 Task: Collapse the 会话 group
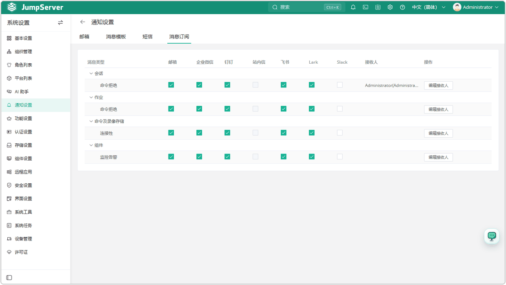[91, 73]
